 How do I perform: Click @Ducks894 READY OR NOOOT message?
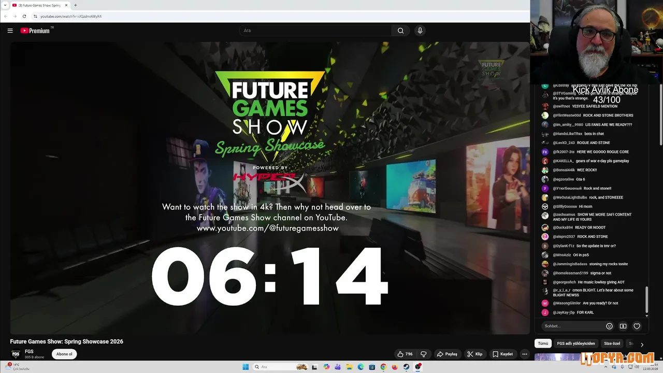pyautogui.click(x=573, y=227)
